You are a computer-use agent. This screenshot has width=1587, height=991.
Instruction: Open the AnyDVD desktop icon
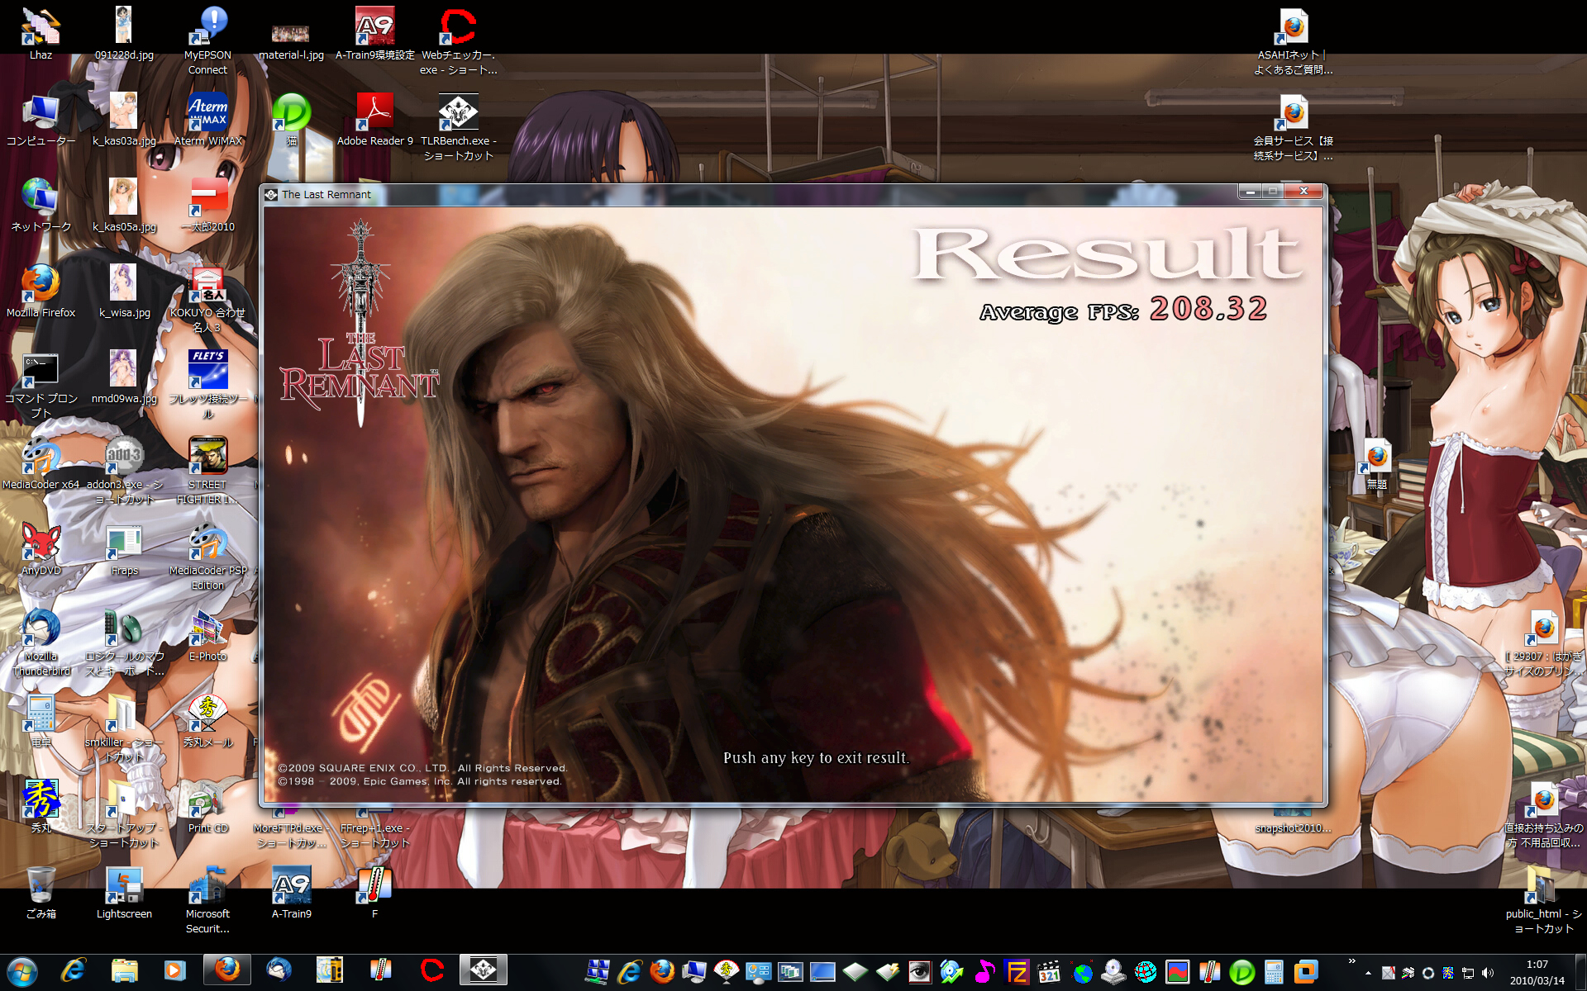point(41,543)
